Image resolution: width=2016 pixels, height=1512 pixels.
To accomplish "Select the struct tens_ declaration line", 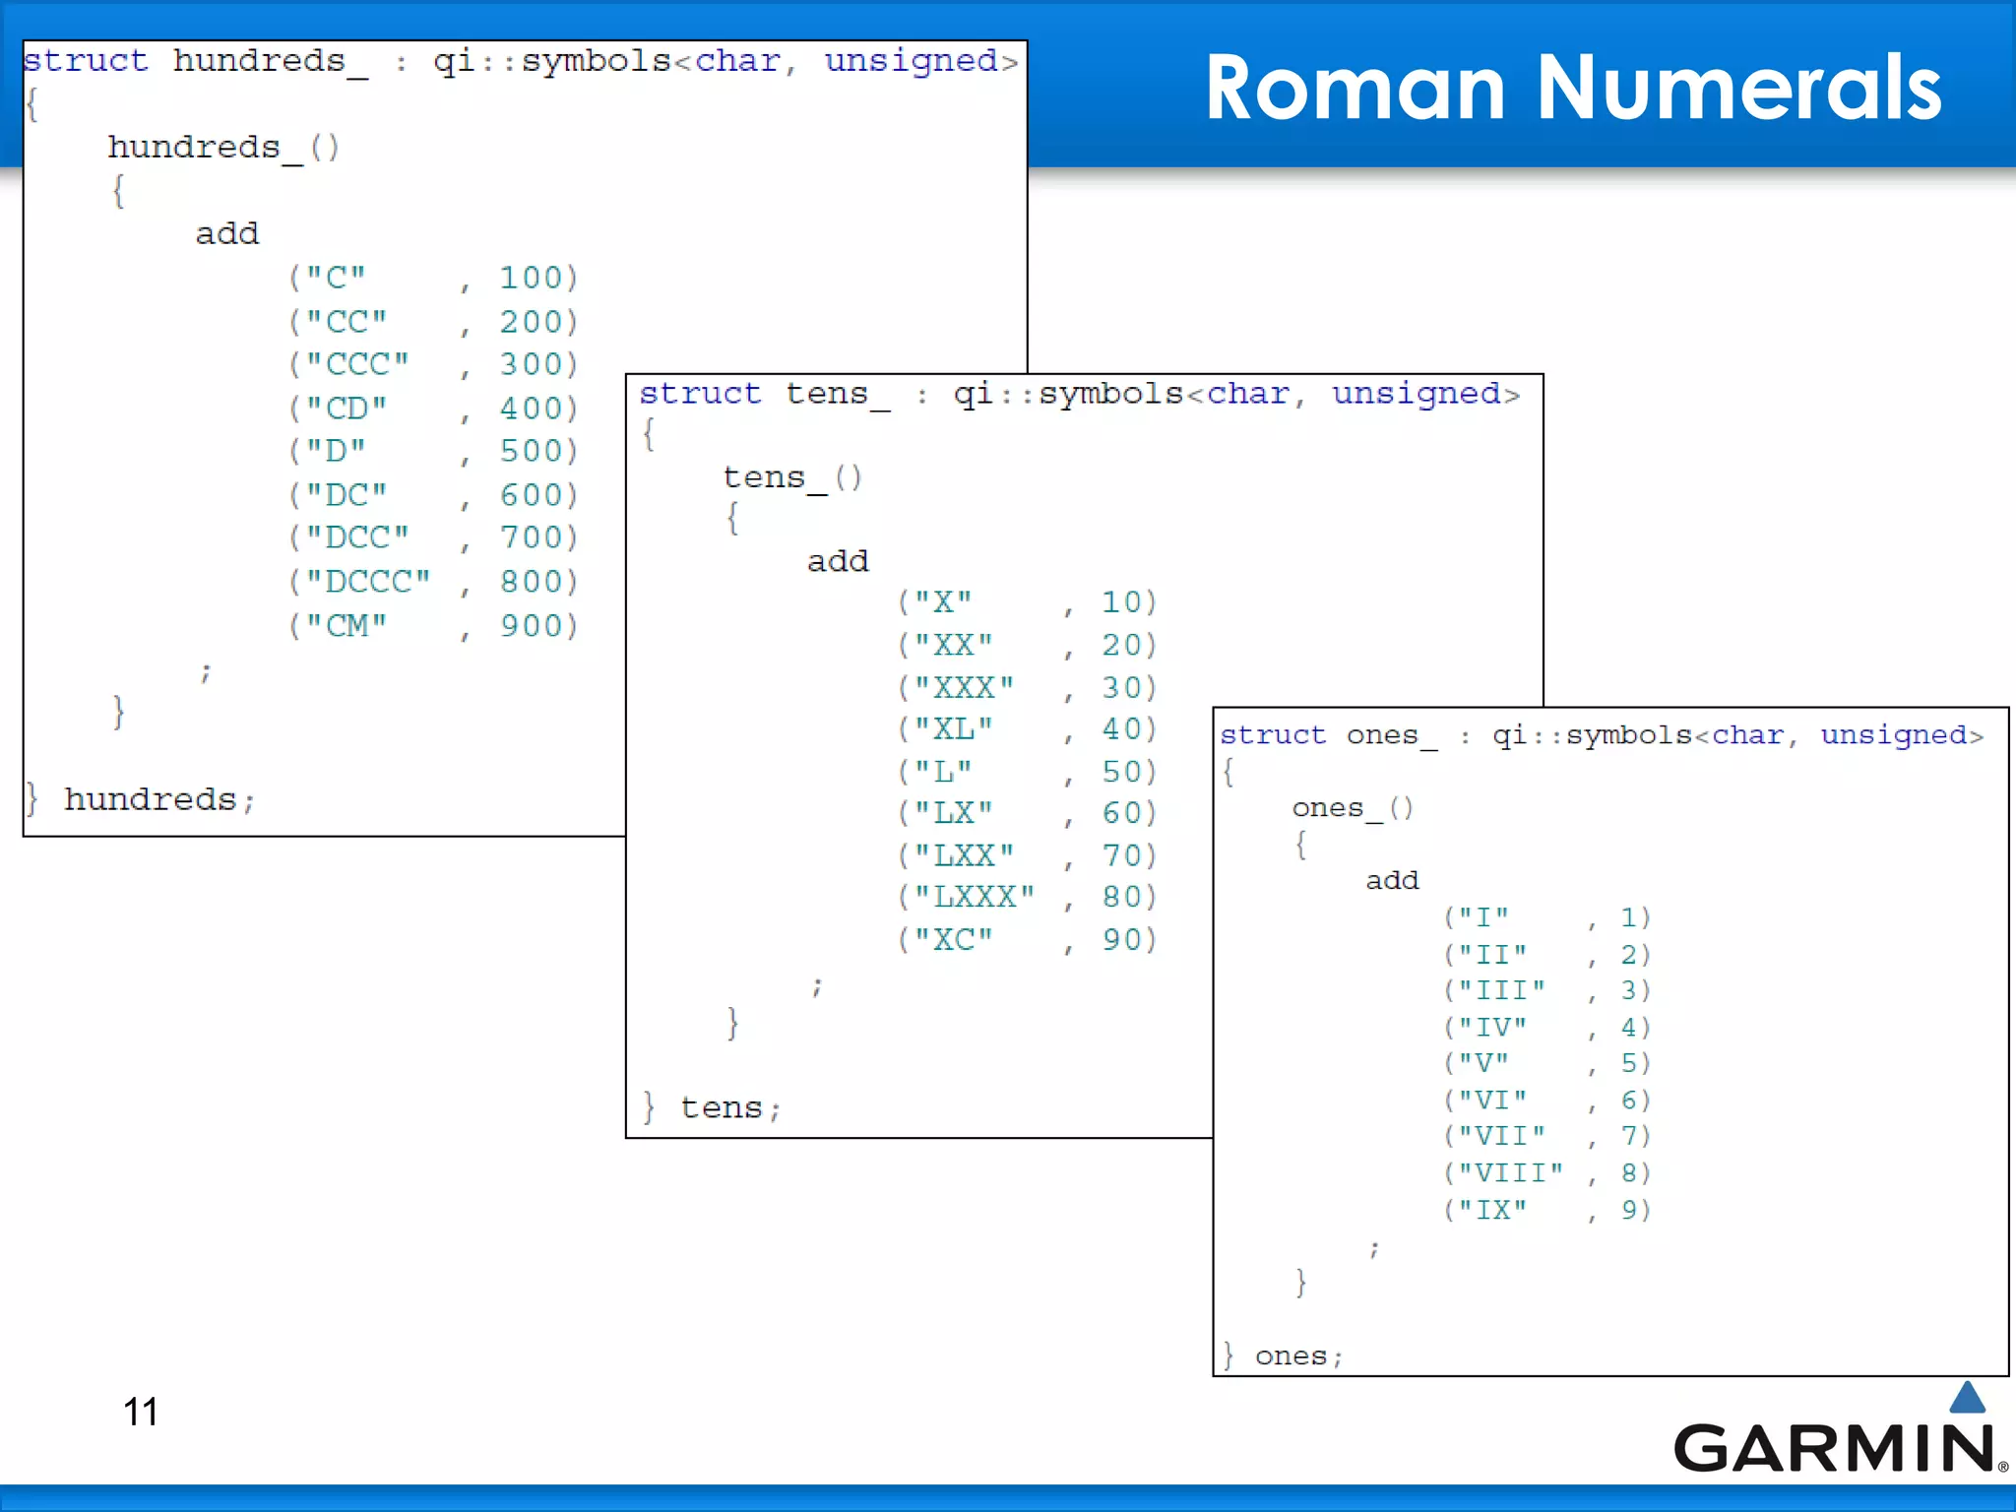I will (1080, 394).
